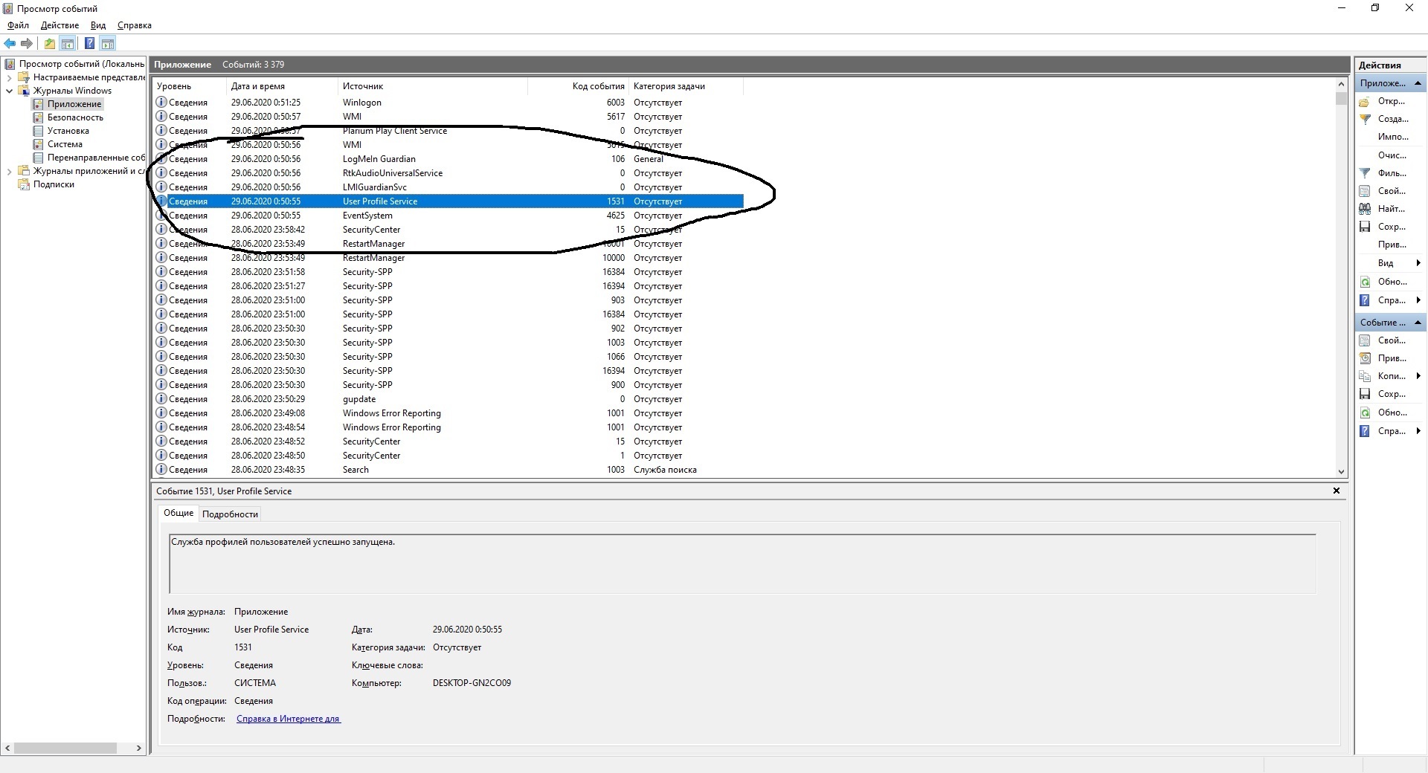
Task: Sort by the Код события column header
Action: [579, 86]
